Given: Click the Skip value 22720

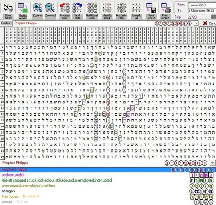Looking at the screenshot, I should (x=192, y=17).
